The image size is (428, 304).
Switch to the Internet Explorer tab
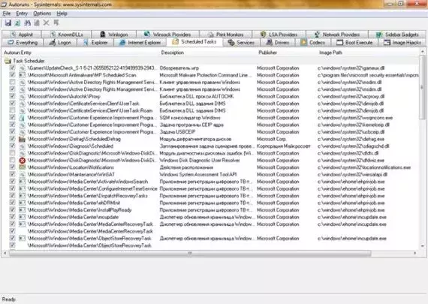click(x=140, y=43)
